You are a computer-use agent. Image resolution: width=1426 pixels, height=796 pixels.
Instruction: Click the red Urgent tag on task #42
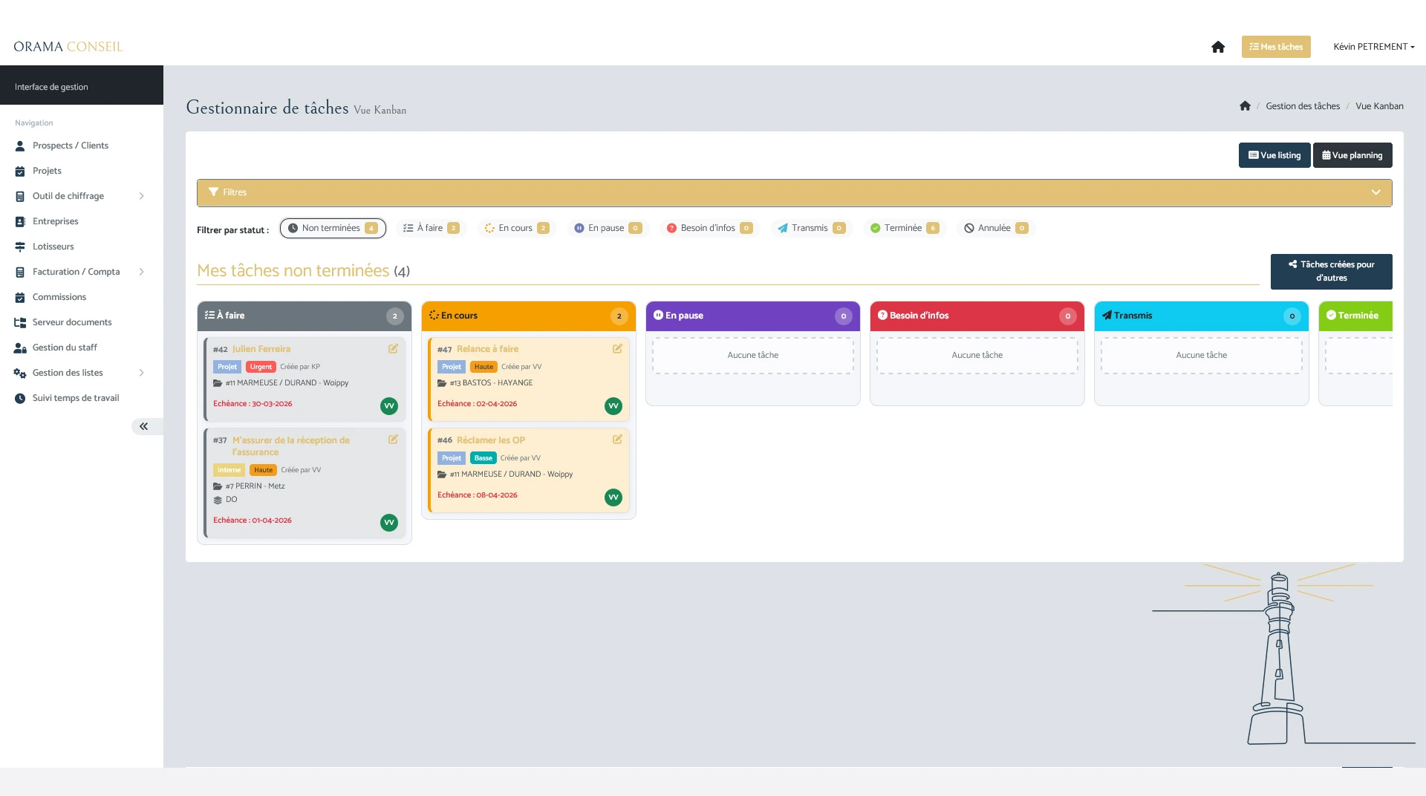click(x=261, y=367)
